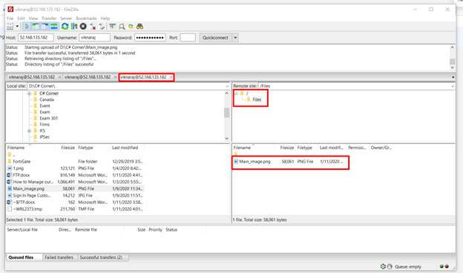Toggle remote directory tree display
The width and height of the screenshot is (463, 273).
coord(45,27)
